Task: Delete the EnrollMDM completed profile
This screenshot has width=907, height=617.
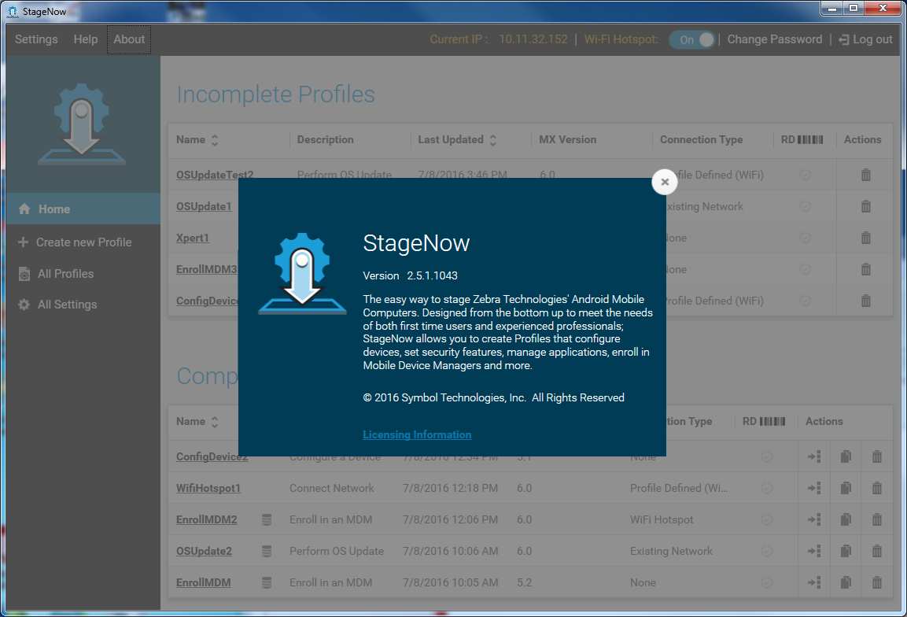Action: pos(877,582)
